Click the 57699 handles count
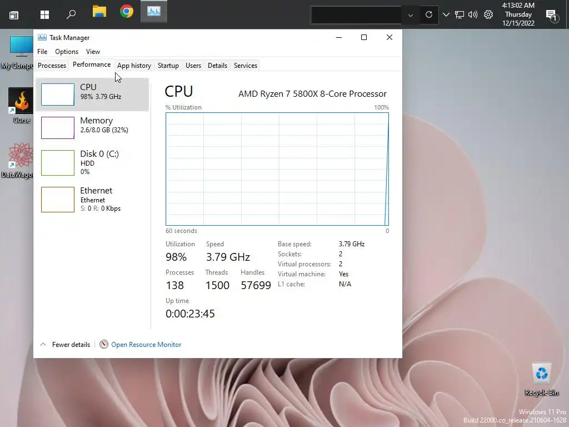569x427 pixels. (x=256, y=285)
